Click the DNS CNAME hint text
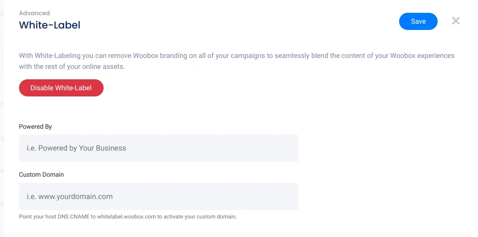 tap(127, 217)
